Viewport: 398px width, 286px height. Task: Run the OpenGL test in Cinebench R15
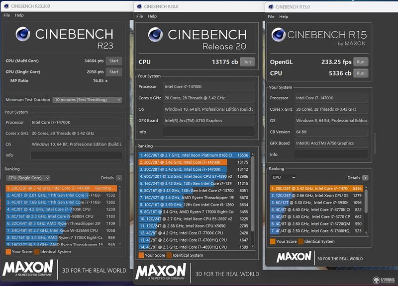pyautogui.click(x=360, y=62)
